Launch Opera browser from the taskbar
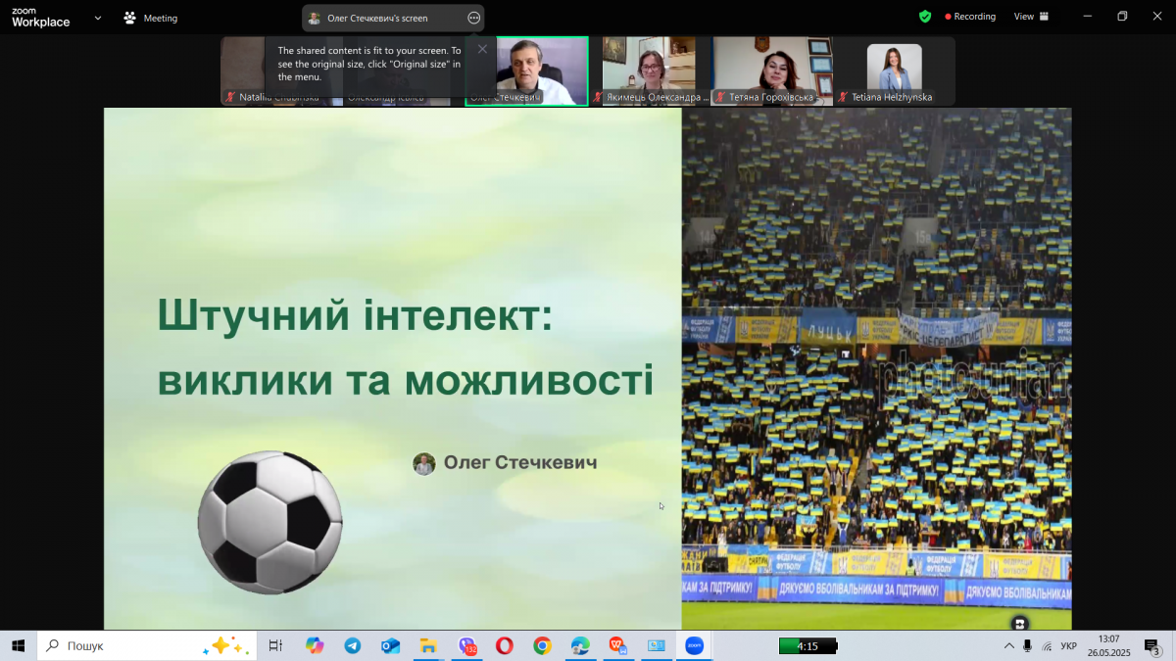This screenshot has height=661, width=1176. [x=504, y=646]
